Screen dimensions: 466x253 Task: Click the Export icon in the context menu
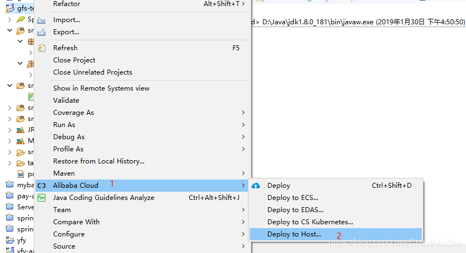(41, 33)
